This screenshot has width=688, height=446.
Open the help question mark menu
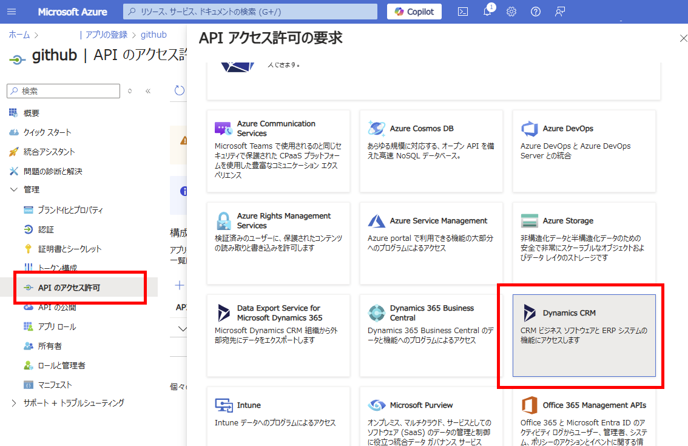click(535, 11)
